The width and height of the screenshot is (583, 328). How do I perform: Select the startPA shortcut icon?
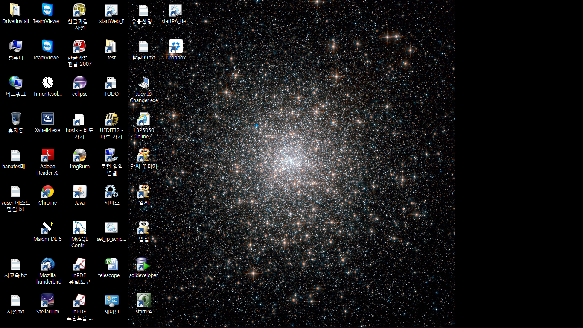143,301
